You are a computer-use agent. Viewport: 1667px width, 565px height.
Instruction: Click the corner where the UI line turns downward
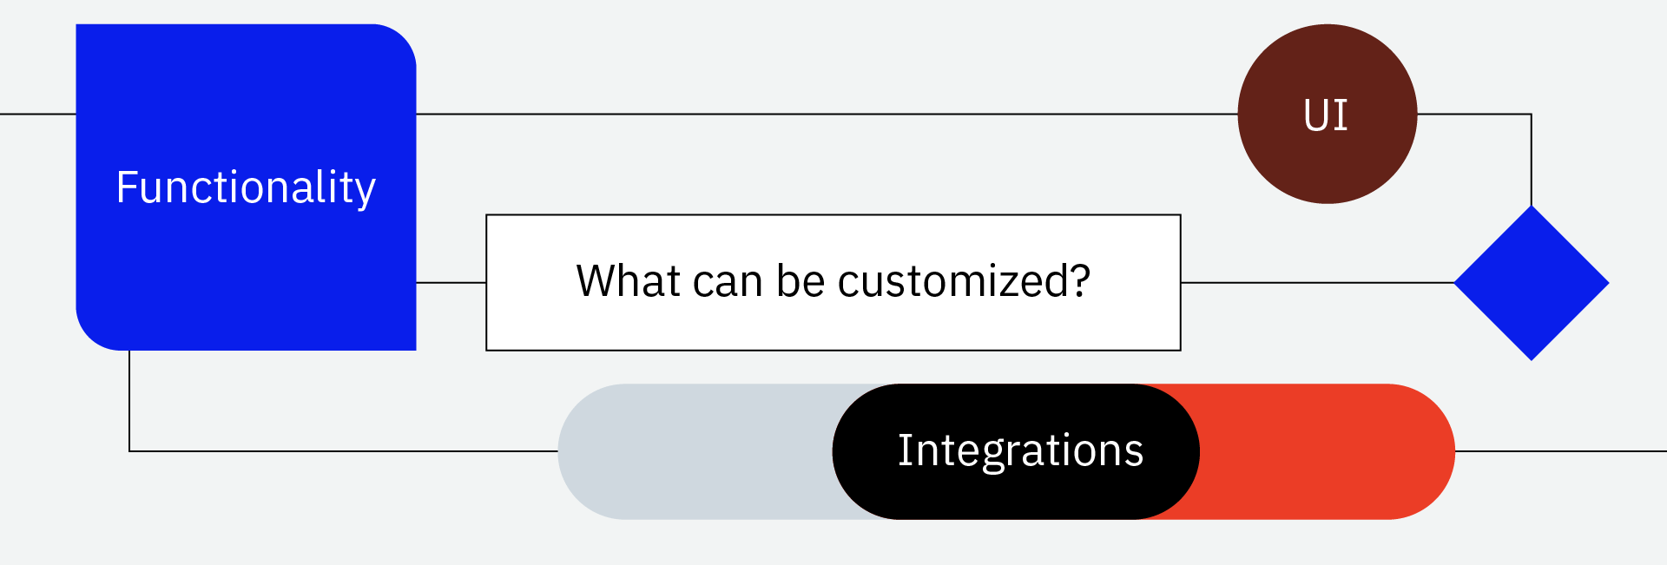[x=1531, y=114]
